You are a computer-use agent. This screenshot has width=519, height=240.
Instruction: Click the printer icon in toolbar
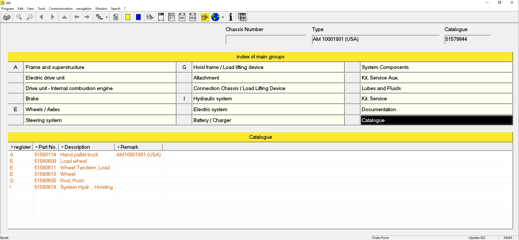tap(6, 17)
